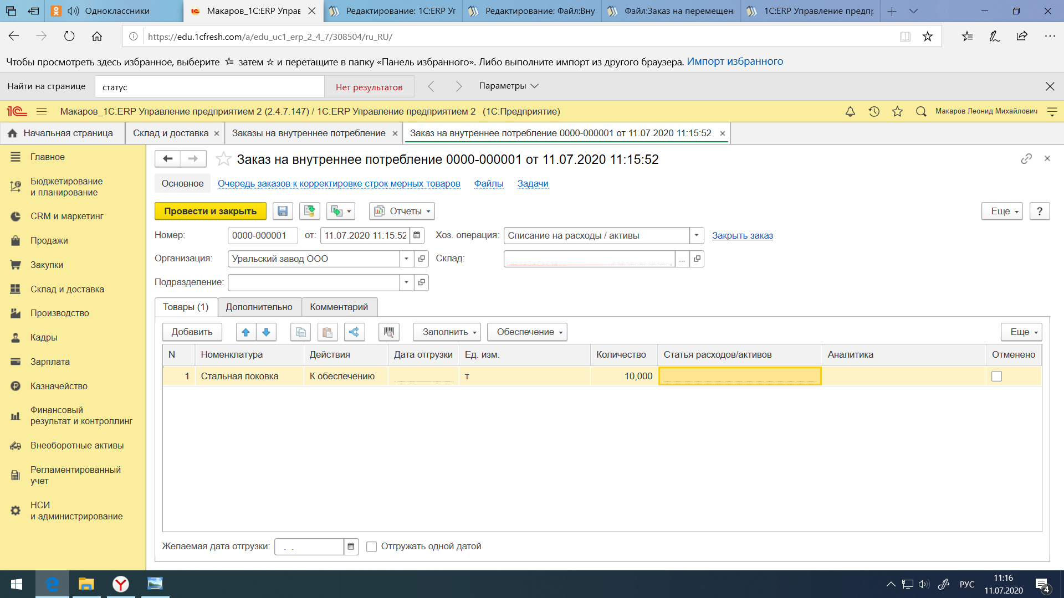Open Yandex browser from the taskbar

(120, 584)
